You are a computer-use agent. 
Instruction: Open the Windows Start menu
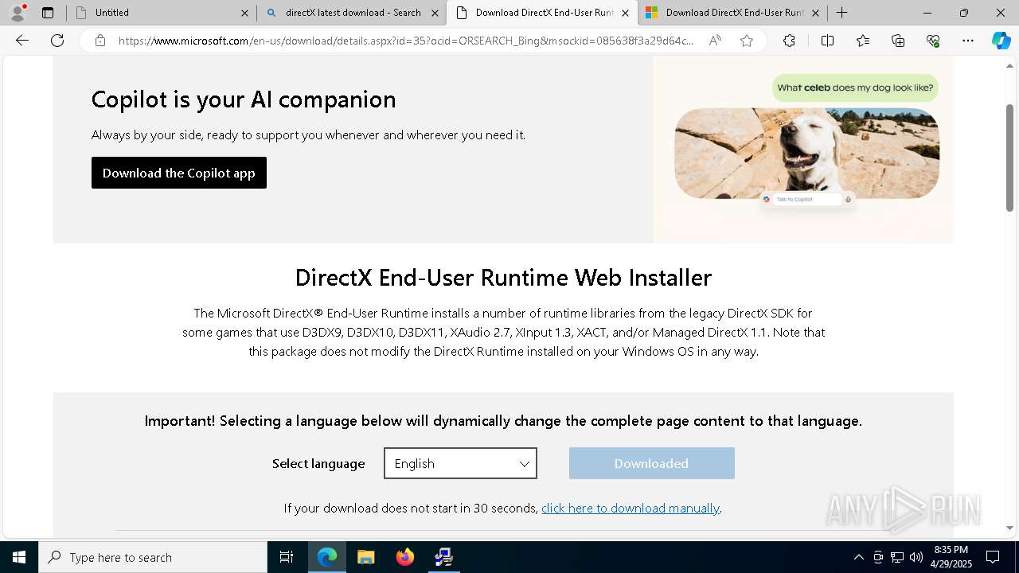[19, 557]
